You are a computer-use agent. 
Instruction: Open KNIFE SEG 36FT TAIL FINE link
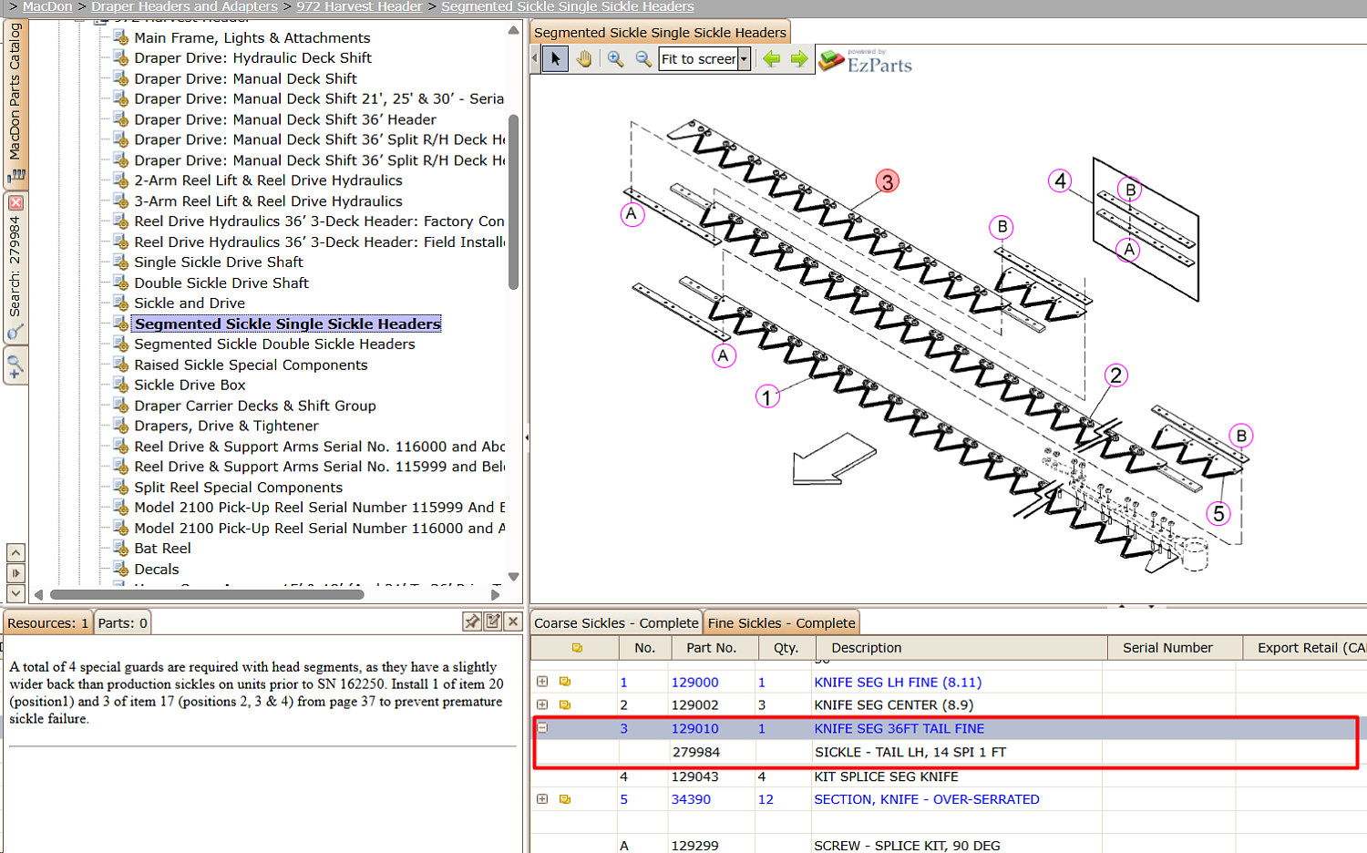(899, 728)
